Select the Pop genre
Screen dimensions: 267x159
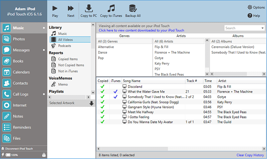101,58
